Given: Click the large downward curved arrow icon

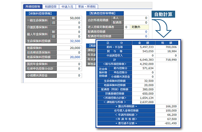Looking at the screenshot, I should click(162, 28).
